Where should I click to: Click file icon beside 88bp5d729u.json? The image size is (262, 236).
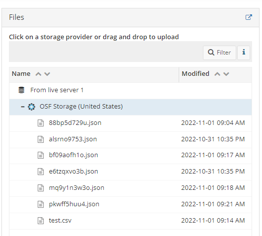(41, 123)
